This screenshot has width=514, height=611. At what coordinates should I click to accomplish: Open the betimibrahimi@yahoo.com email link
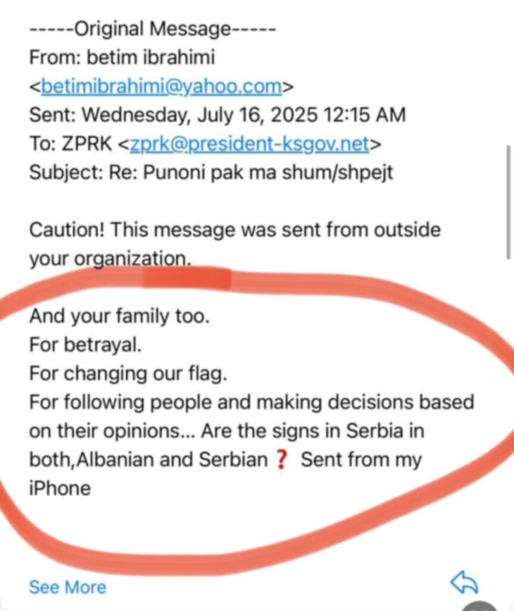tap(161, 87)
